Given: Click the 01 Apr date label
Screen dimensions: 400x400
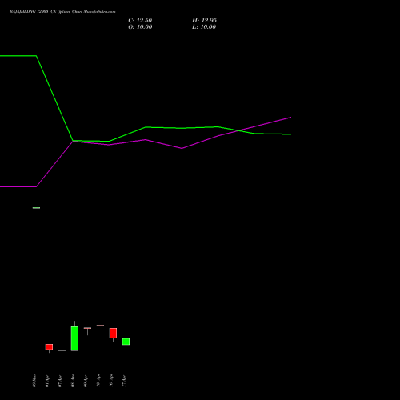Looking at the screenshot, I should tap(47, 381).
